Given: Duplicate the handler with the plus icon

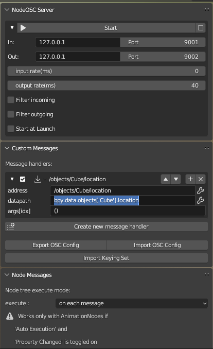Looking at the screenshot, I should click(190, 179).
